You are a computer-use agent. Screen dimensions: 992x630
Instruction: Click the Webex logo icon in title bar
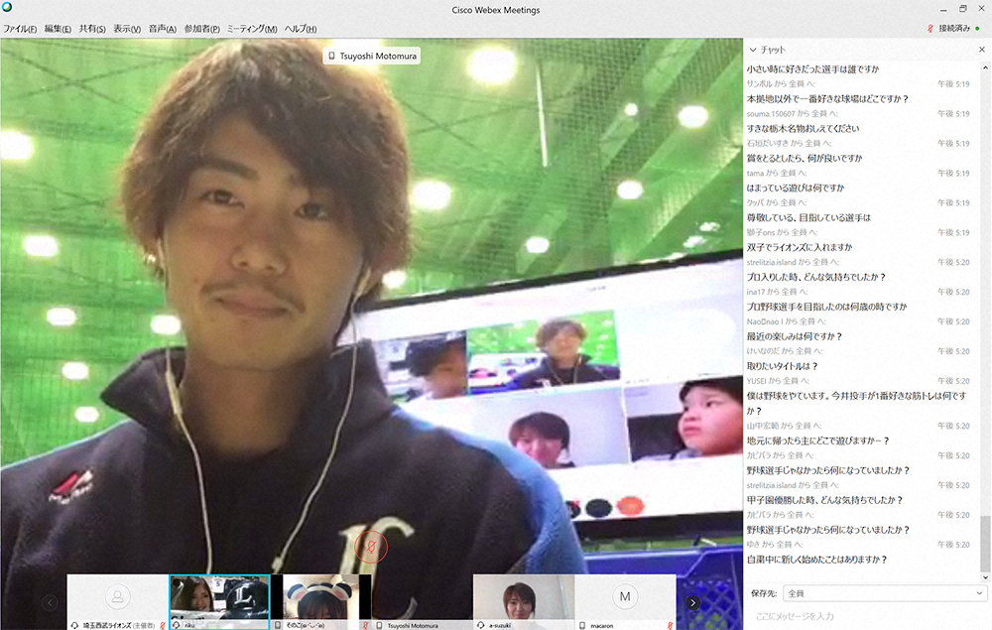click(x=7, y=9)
